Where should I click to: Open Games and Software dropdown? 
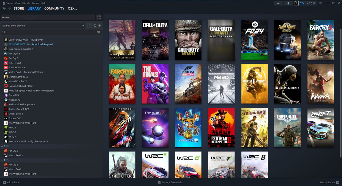pyautogui.click(x=43, y=26)
